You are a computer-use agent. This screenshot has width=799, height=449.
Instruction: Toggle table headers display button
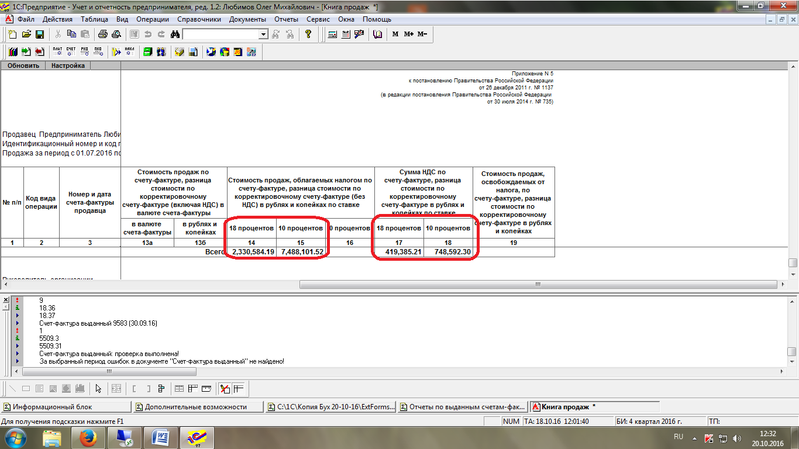pyautogui.click(x=192, y=388)
